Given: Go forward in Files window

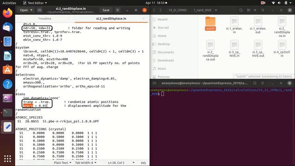Looking at the screenshot, I should tap(160, 10).
